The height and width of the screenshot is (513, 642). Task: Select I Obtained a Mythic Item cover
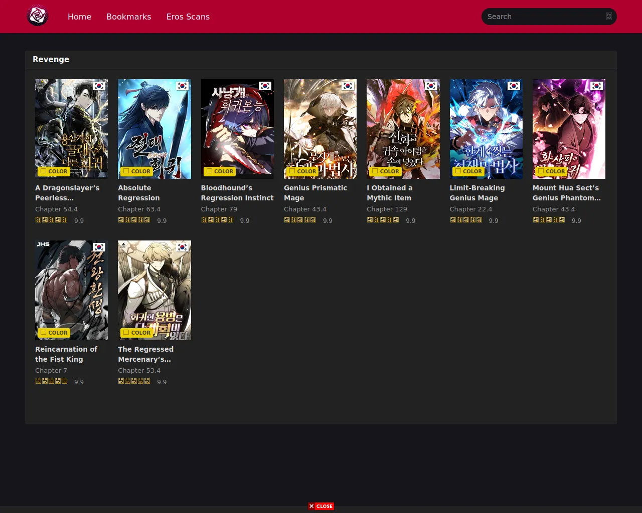[403, 129]
